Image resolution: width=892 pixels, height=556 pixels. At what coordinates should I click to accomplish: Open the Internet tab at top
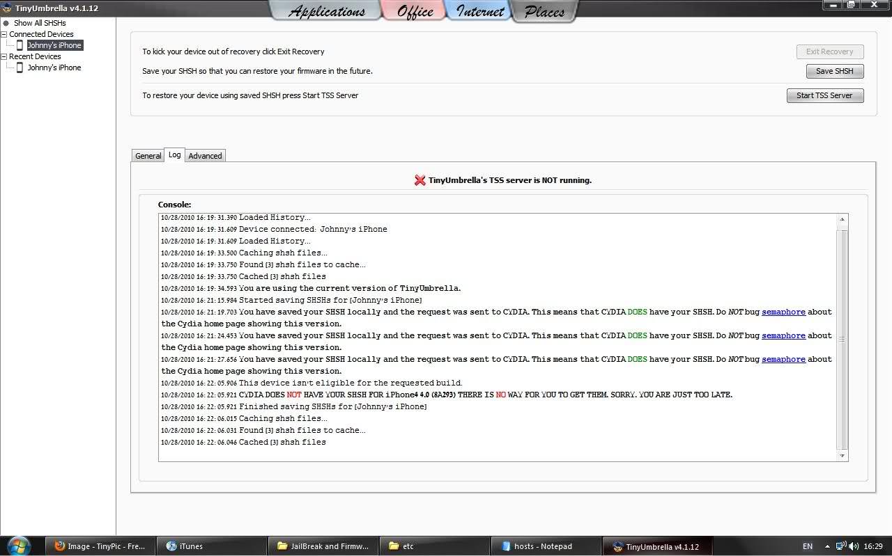[479, 11]
